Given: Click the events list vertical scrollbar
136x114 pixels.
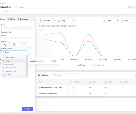Looking at the screenshot, I should [27, 71].
